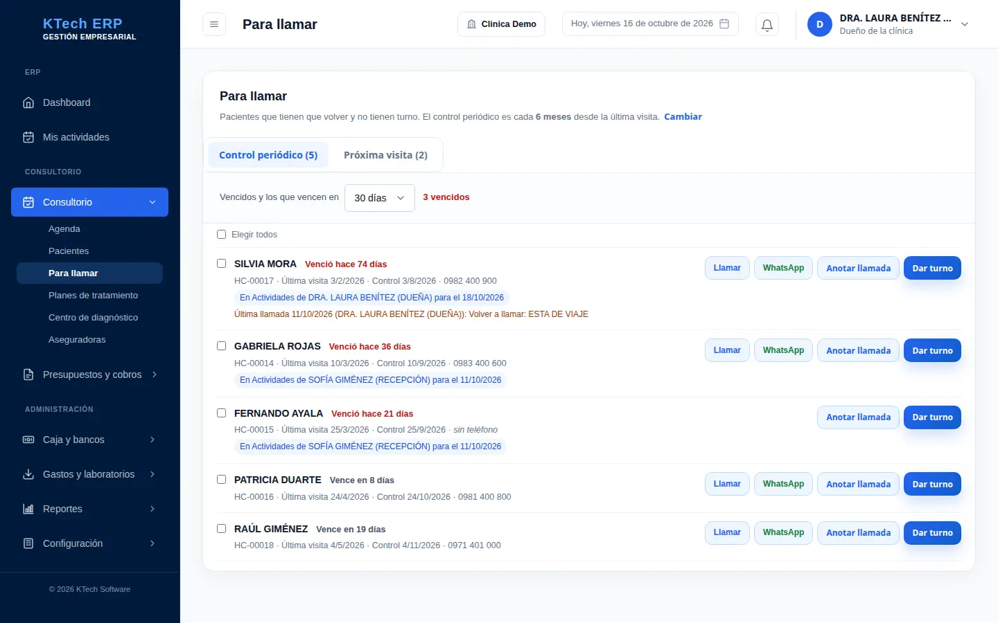Image resolution: width=998 pixels, height=623 pixels.
Task: Click WhatsApp button for RAÚL GIMÉNEZ
Action: point(783,533)
